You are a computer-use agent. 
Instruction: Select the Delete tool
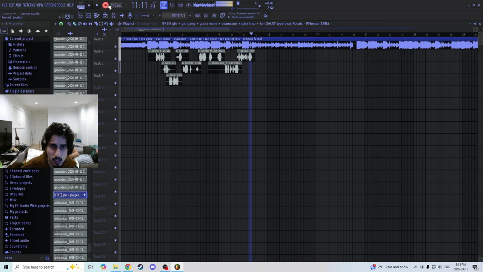click(x=80, y=24)
